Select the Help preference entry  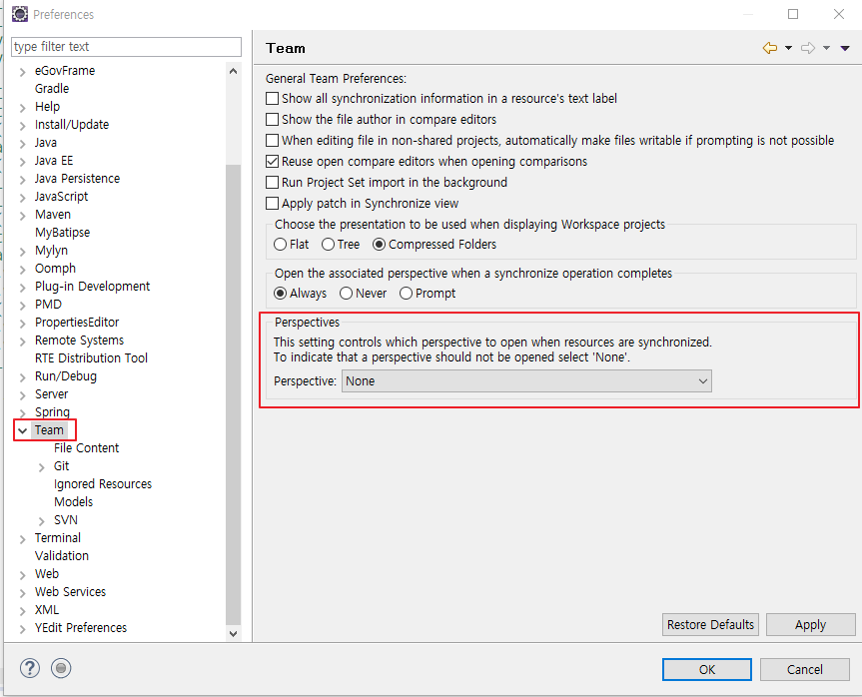[x=47, y=107]
